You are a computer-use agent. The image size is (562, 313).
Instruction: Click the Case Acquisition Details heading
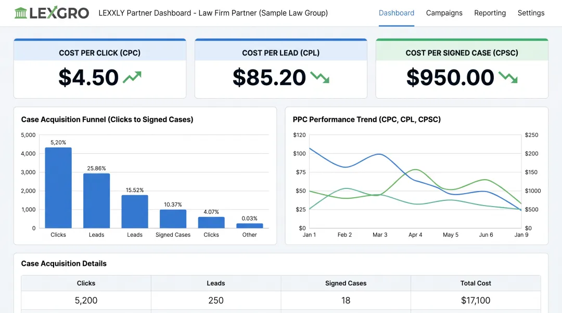[64, 264]
